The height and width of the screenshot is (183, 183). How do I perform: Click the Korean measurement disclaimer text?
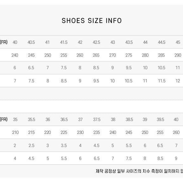click(x=139, y=171)
